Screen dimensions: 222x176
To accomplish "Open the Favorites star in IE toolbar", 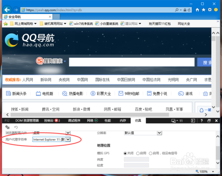I will [204, 10].
